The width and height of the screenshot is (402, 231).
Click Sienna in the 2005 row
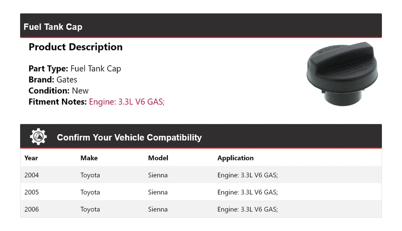click(x=157, y=192)
